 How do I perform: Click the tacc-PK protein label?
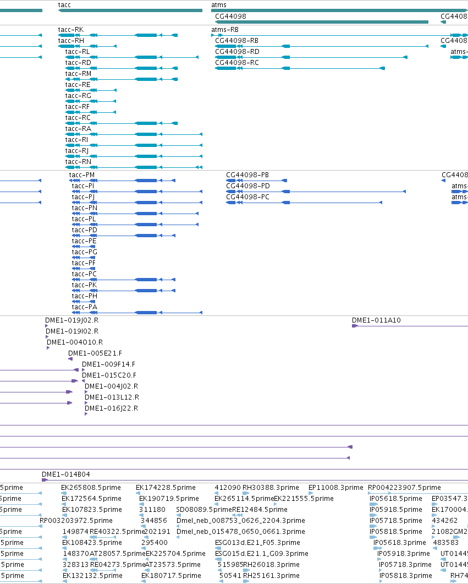[x=85, y=285]
